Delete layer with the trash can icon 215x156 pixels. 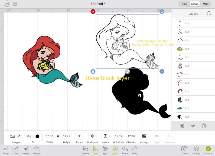tap(204, 126)
